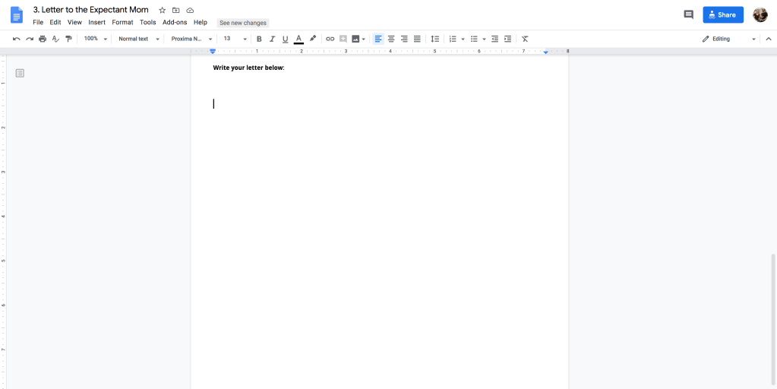The height and width of the screenshot is (389, 777).
Task: Increase the paragraph indent
Action: point(507,39)
